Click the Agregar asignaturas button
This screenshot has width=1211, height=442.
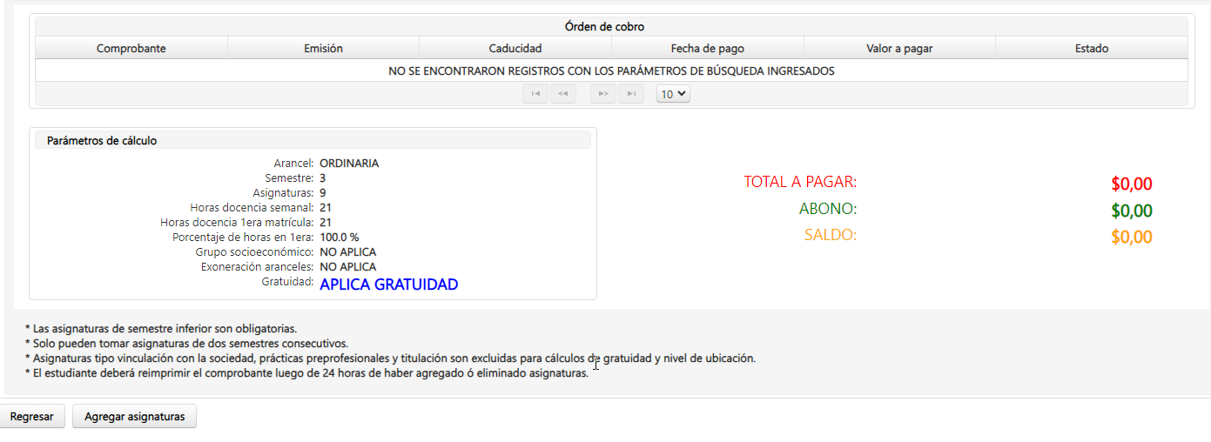[134, 417]
